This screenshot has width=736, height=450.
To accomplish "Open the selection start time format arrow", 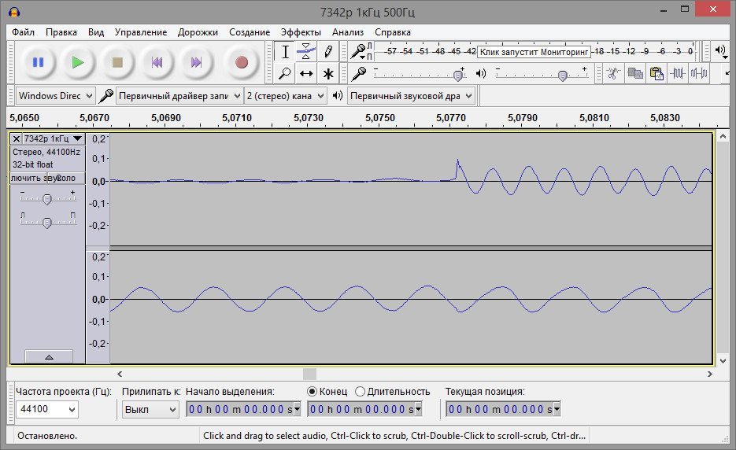I will pyautogui.click(x=297, y=409).
